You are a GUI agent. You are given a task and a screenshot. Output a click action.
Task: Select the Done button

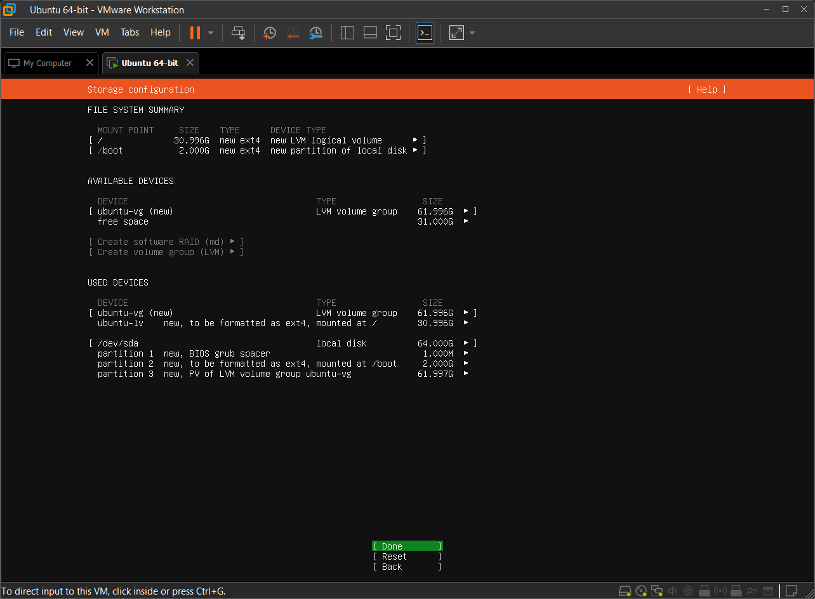click(407, 546)
